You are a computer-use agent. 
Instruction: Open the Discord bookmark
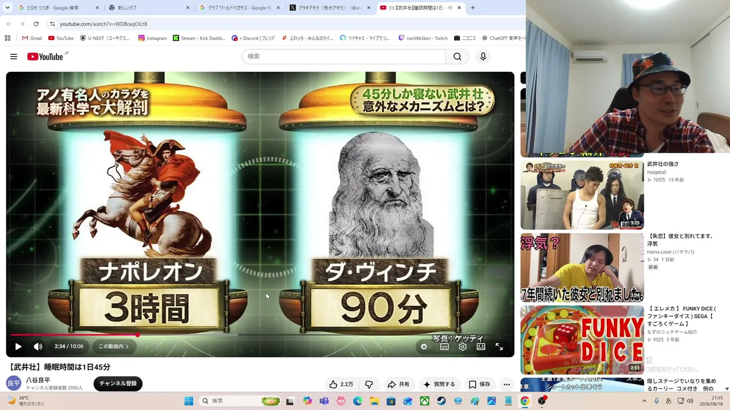click(x=254, y=38)
